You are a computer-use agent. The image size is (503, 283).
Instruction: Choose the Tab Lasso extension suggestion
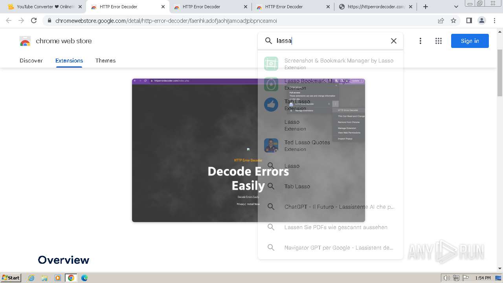(330, 105)
